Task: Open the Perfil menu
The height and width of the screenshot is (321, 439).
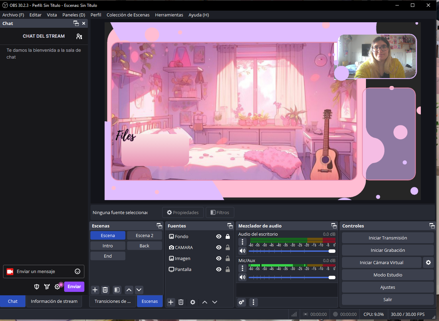Action: point(96,15)
